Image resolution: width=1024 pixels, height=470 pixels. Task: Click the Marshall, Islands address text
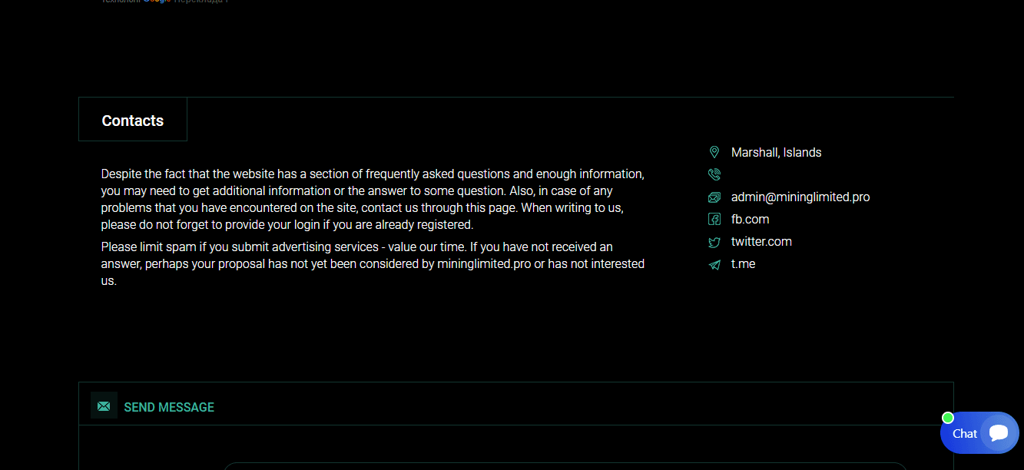pyautogui.click(x=776, y=153)
